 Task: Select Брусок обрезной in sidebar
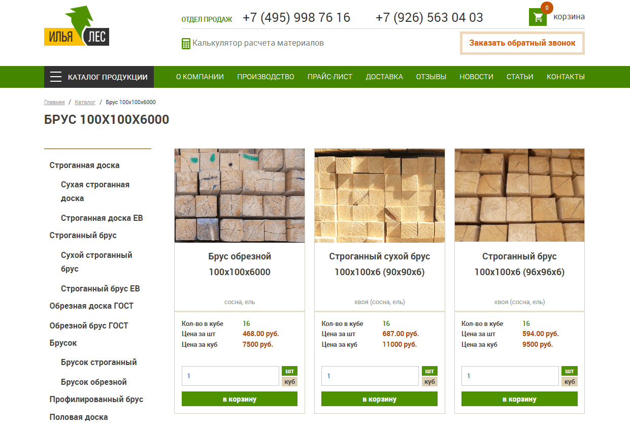pyautogui.click(x=94, y=382)
